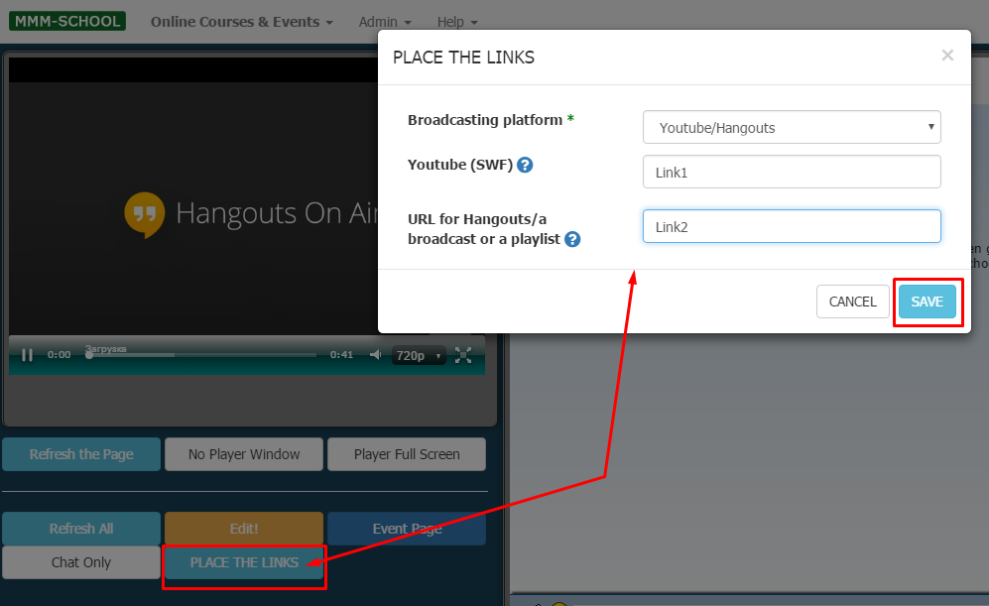Click the 0:00 elapsed time text
Screen dimensions: 989x606
click(x=60, y=354)
